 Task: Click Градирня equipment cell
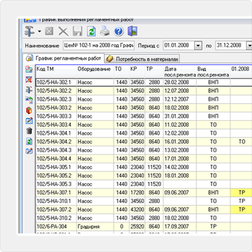95,227
